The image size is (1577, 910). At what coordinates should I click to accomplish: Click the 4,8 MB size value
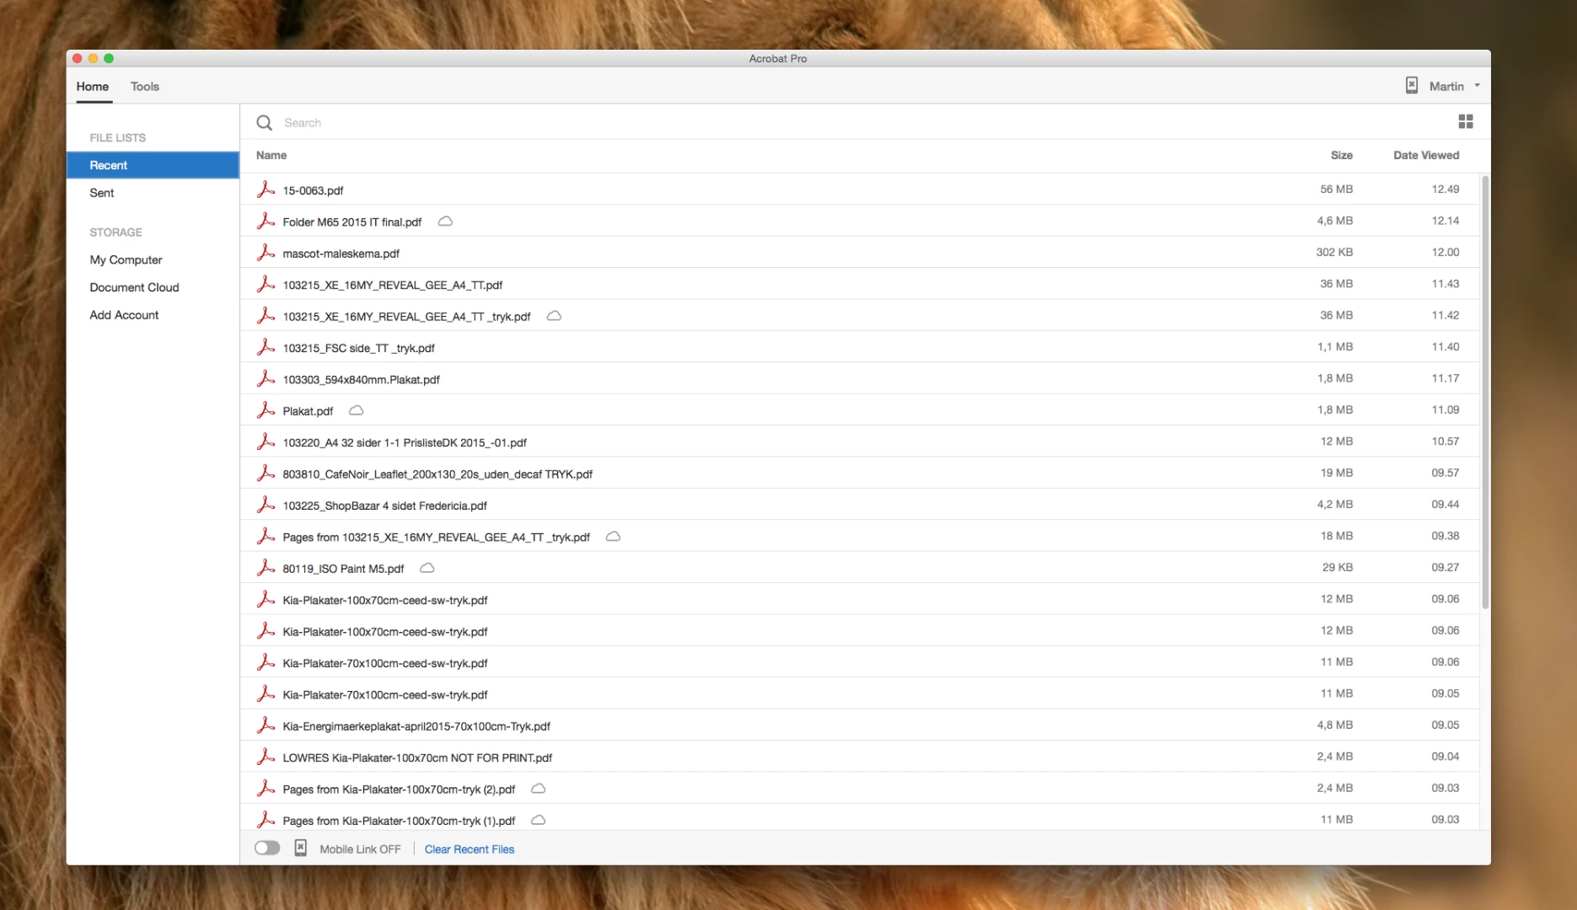pyautogui.click(x=1335, y=725)
